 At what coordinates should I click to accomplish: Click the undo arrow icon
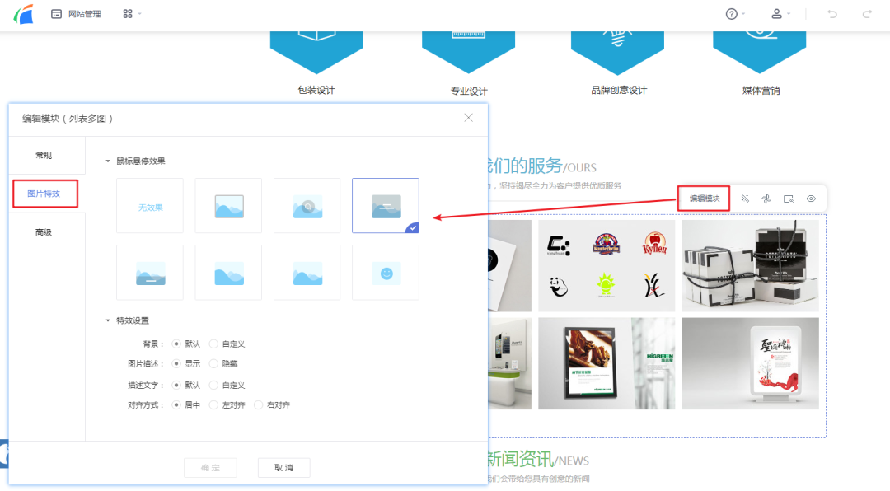tap(832, 14)
